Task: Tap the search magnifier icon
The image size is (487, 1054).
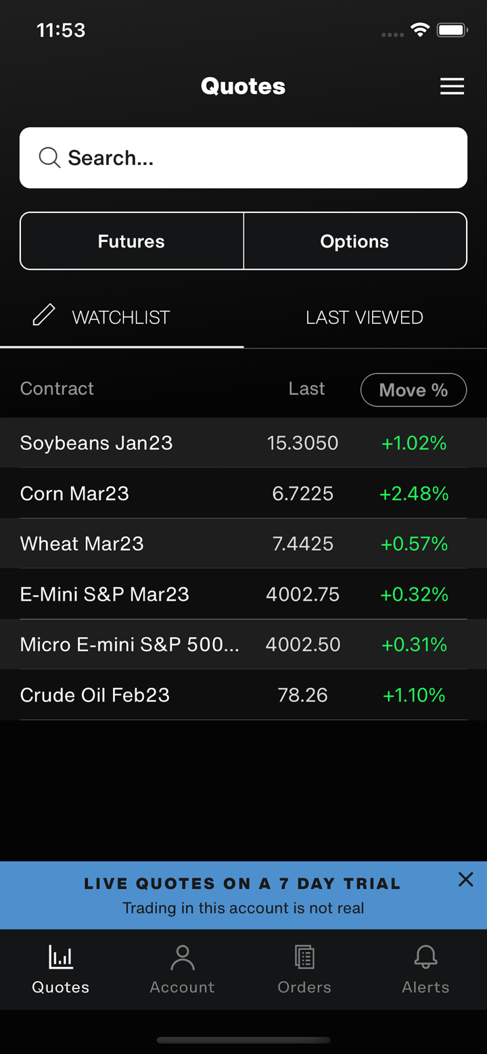Action: point(49,158)
